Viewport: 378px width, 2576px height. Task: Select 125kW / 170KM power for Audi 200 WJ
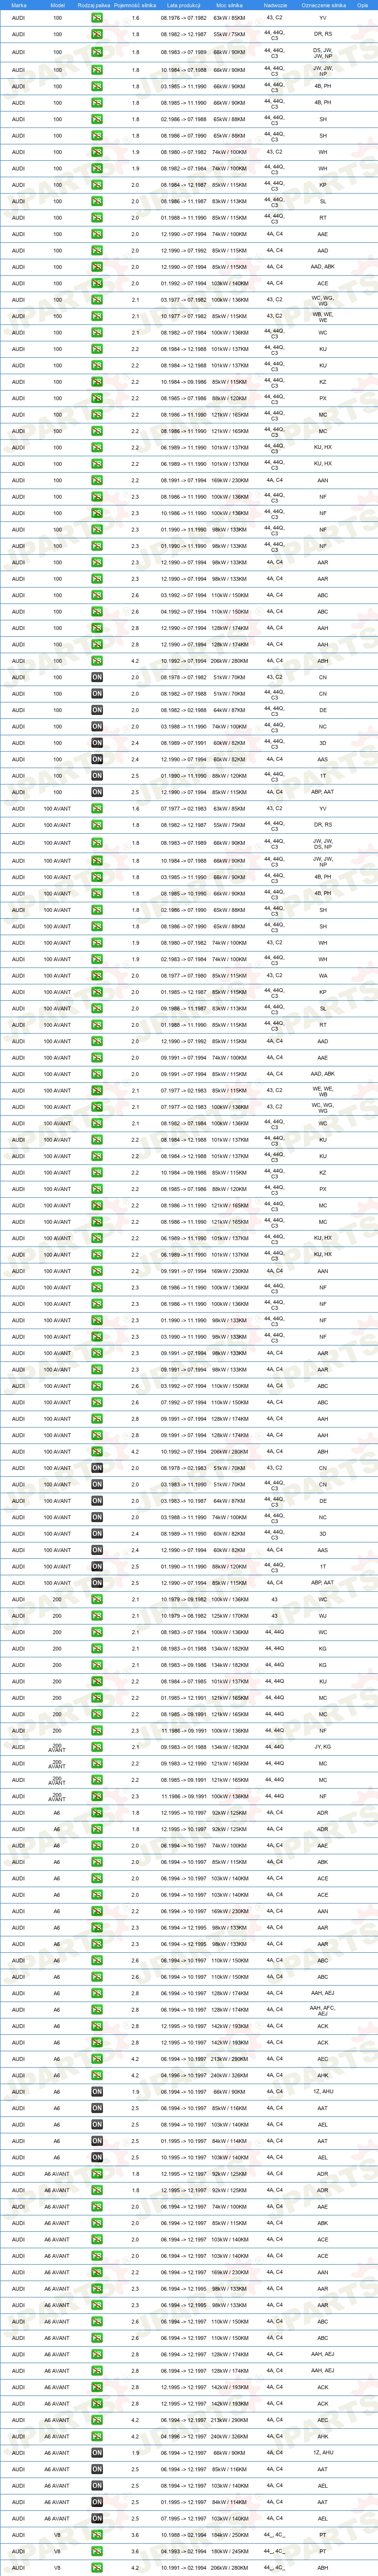[x=229, y=1616]
